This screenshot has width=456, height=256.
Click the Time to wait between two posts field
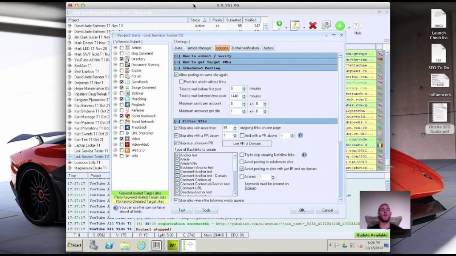(236, 96)
